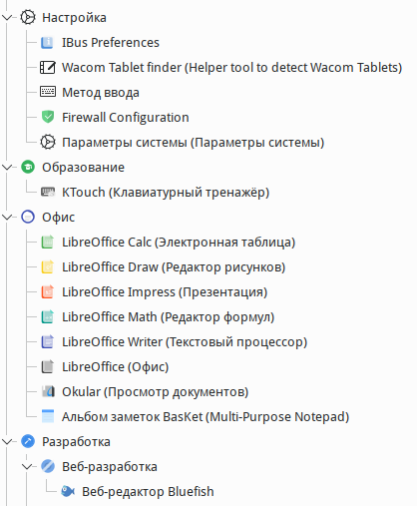This screenshot has width=417, height=506.
Task: Select the Метод ввода entry
Action: click(x=101, y=93)
